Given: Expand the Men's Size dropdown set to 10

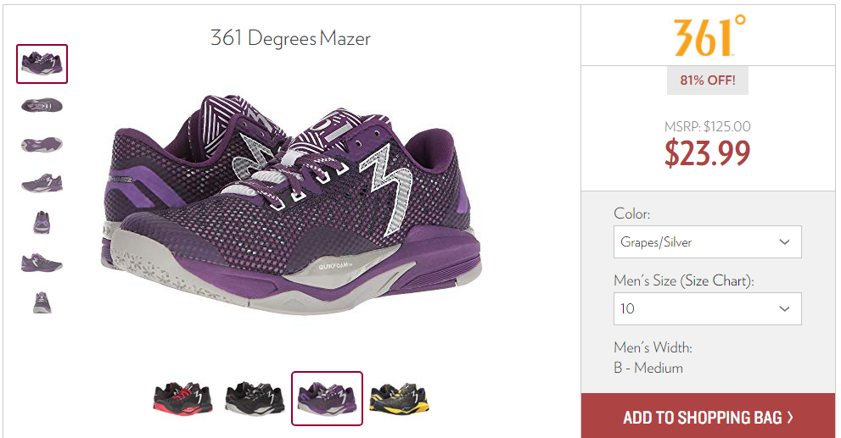Looking at the screenshot, I should click(708, 308).
